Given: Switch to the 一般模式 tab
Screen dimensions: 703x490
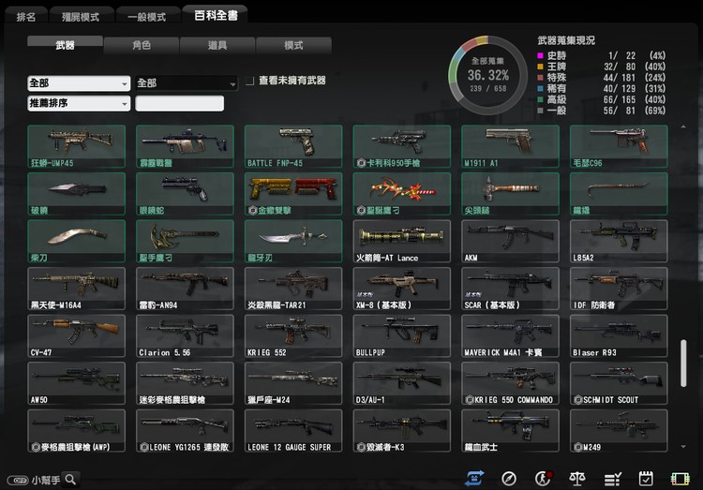Looking at the screenshot, I should point(147,17).
